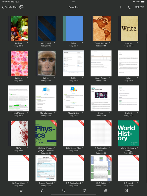Open the AI assistant icon
Image resolution: width=147 pixels, height=196 pixels.
pyautogui.click(x=21, y=7)
